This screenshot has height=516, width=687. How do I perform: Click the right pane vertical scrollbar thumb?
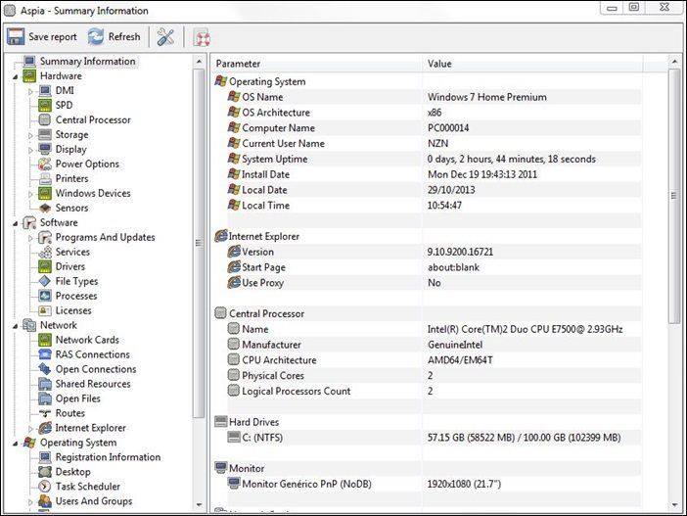[674, 196]
